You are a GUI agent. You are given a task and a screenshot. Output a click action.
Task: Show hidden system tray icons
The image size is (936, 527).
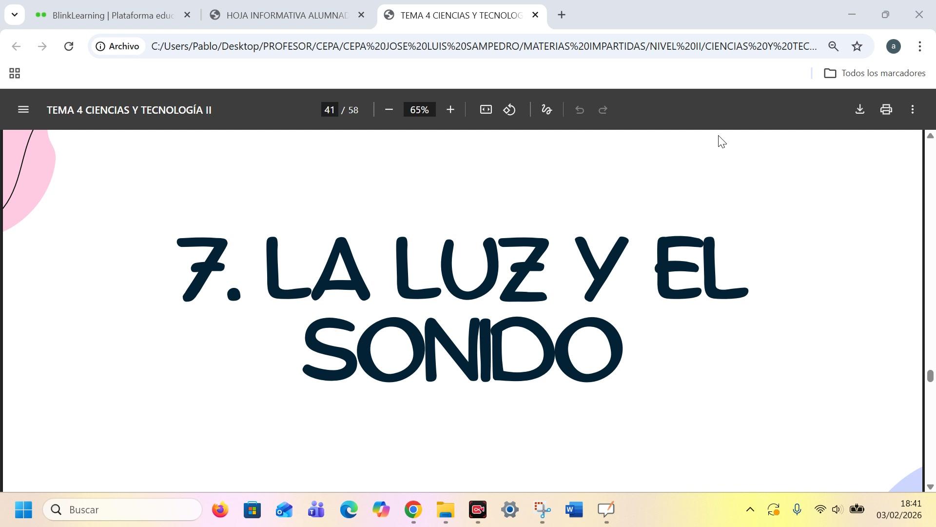pyautogui.click(x=750, y=510)
